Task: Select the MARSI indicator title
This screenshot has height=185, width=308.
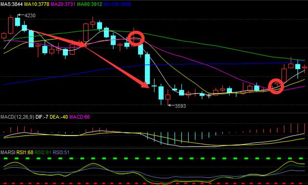Action: tap(8, 152)
